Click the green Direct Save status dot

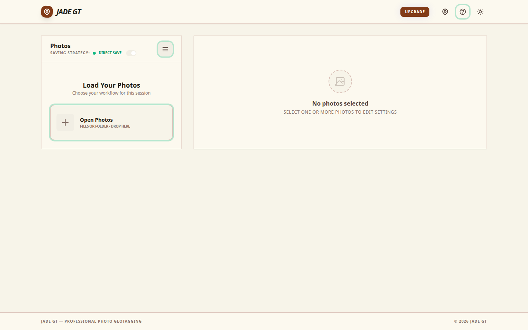click(94, 53)
